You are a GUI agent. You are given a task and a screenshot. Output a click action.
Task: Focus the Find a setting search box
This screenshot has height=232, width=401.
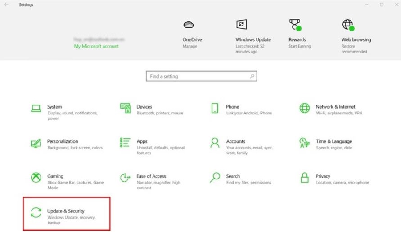coord(202,76)
